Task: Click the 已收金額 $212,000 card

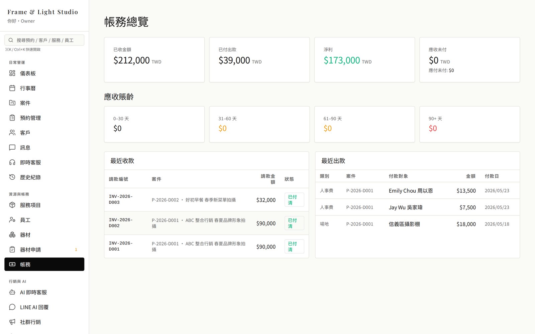Action: pyautogui.click(x=154, y=60)
